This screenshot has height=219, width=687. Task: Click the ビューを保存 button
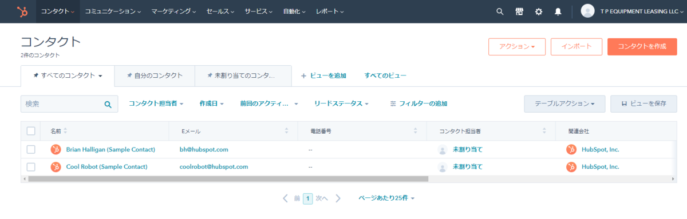pyautogui.click(x=643, y=104)
